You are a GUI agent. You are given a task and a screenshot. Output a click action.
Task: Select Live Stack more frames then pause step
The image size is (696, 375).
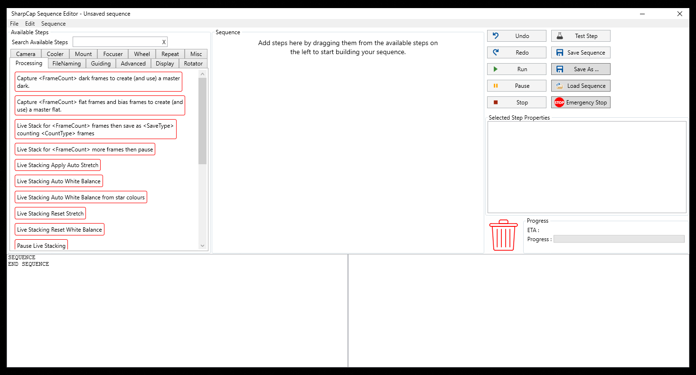coord(85,149)
